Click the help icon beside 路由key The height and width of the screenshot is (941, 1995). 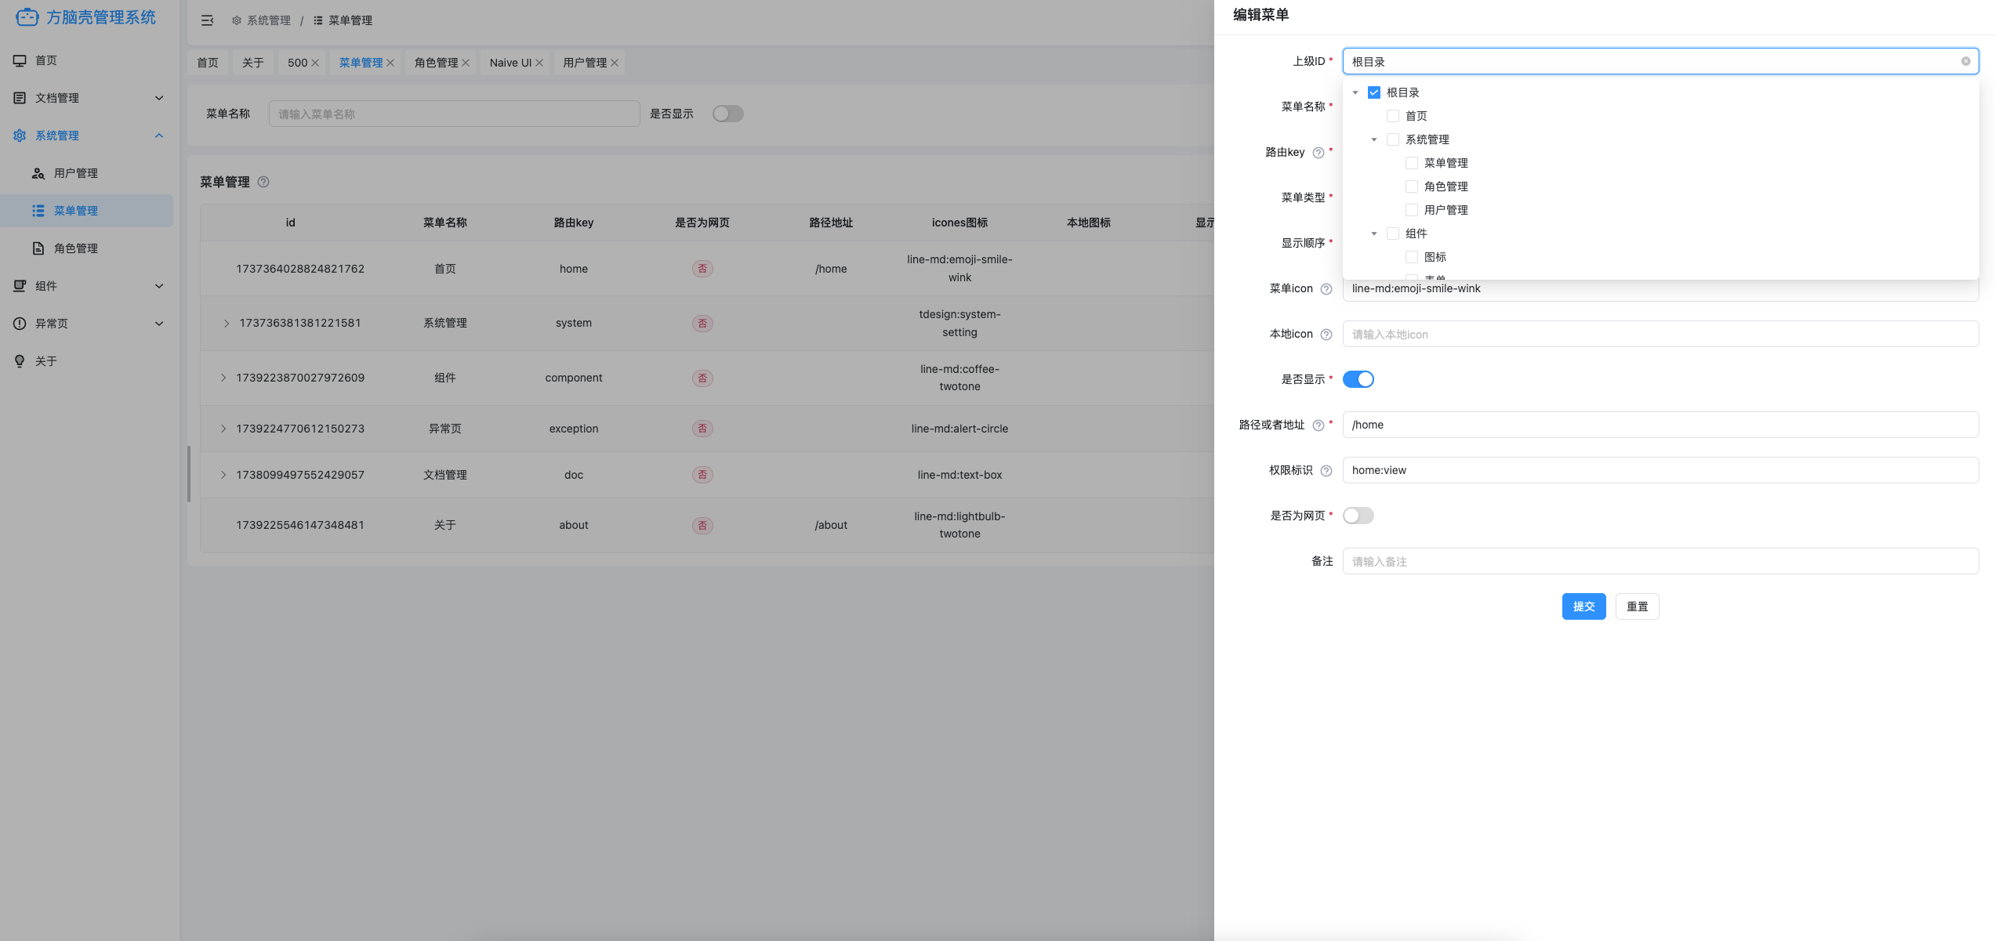[x=1318, y=153]
